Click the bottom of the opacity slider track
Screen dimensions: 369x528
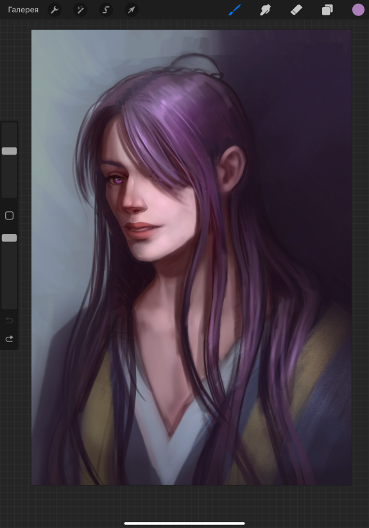coord(10,305)
